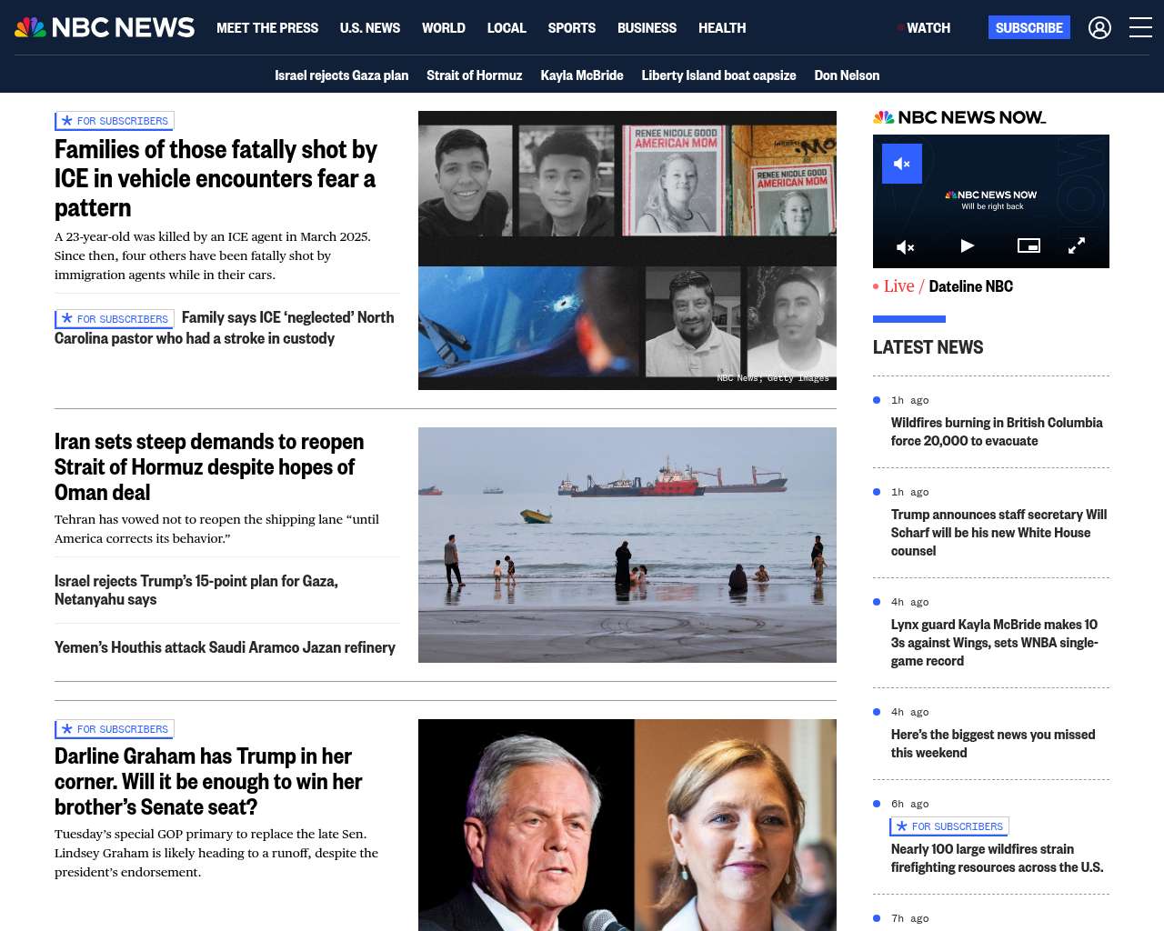Viewport: 1164px width, 931px height.
Task: Play the NBC News Now video
Action: [x=968, y=245]
